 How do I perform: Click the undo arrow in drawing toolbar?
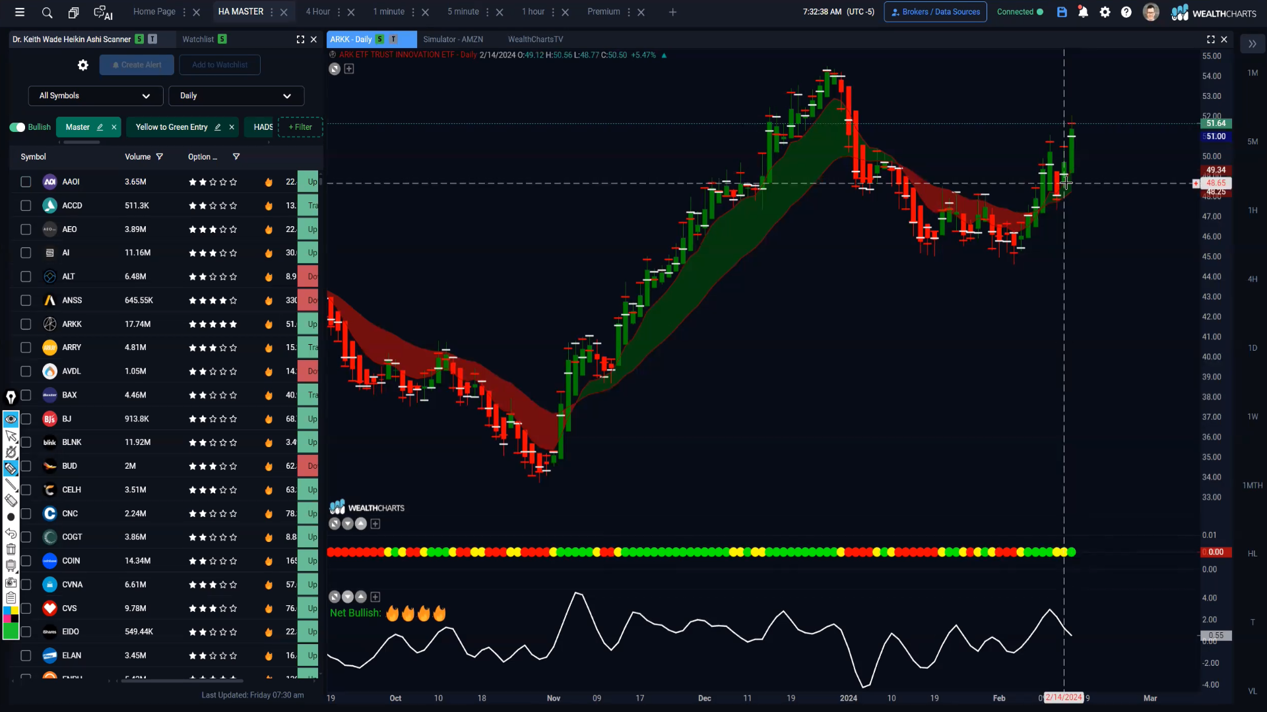(x=11, y=533)
